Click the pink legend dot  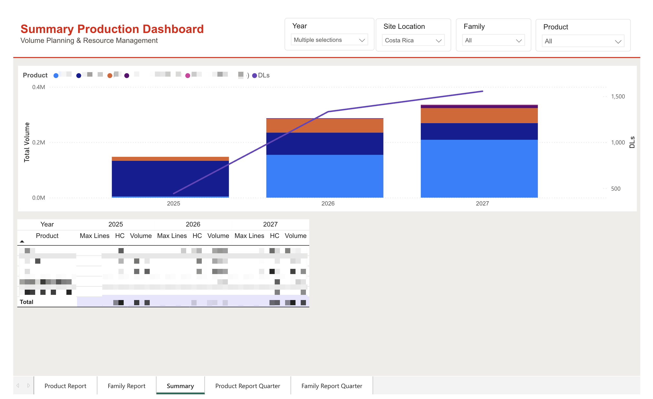click(x=188, y=76)
